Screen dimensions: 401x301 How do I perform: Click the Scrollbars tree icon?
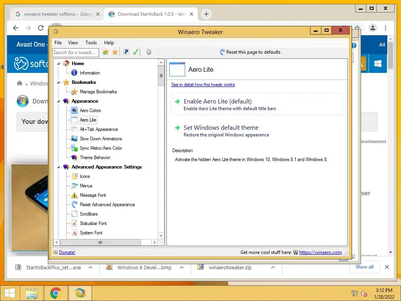coord(74,214)
